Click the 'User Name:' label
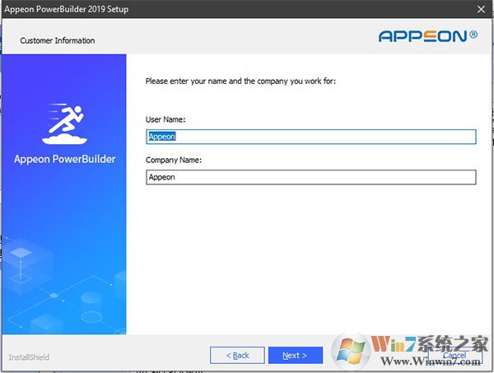The image size is (494, 373). coord(165,119)
